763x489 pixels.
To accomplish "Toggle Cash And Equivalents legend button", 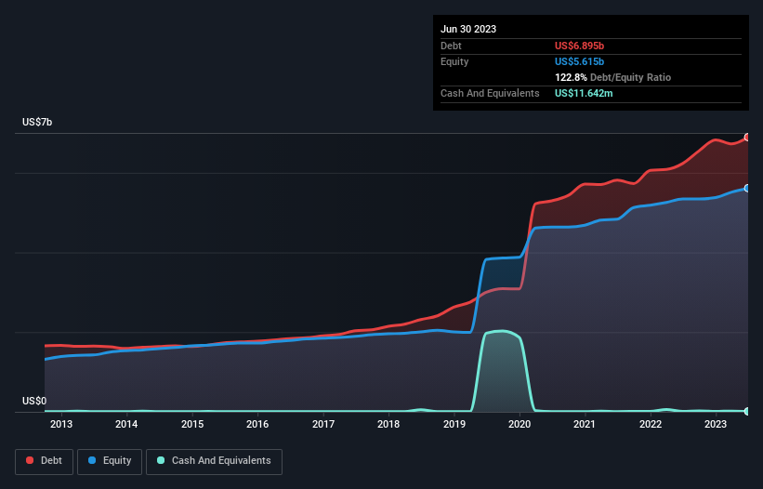I will pos(214,461).
